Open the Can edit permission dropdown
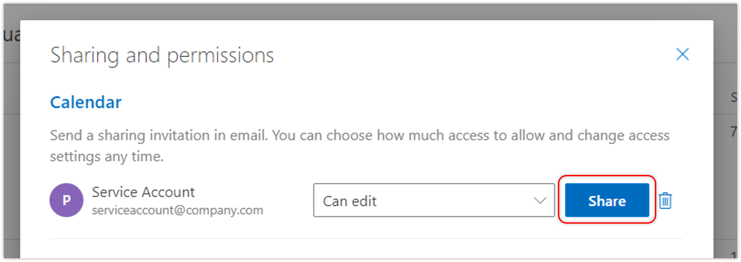Image resolution: width=741 pixels, height=262 pixels. 434,200
